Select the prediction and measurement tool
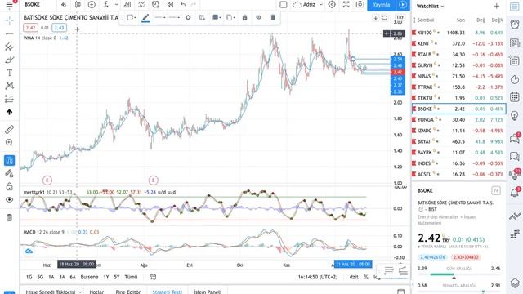 tap(9, 99)
